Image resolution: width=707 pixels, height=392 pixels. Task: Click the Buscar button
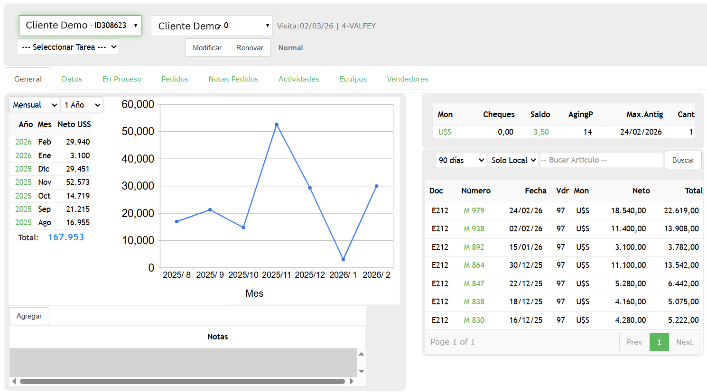tap(683, 160)
